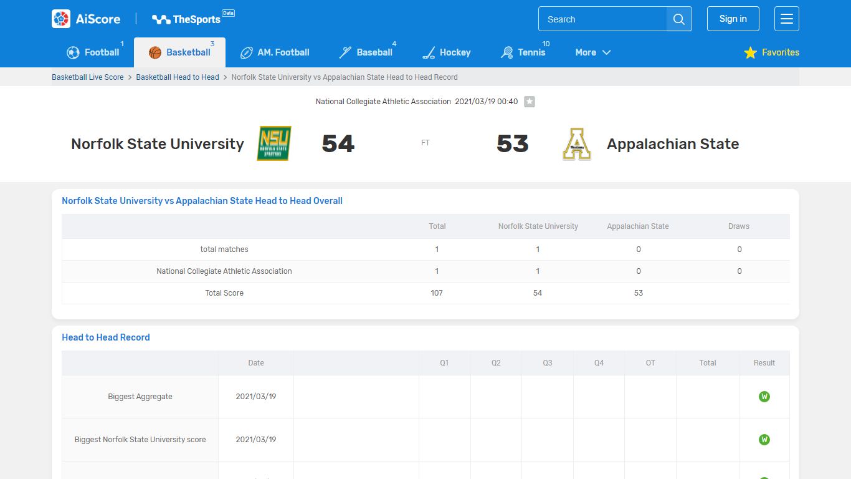Click the Norfolk State score 54
This screenshot has width=851, height=479.
coord(338,144)
